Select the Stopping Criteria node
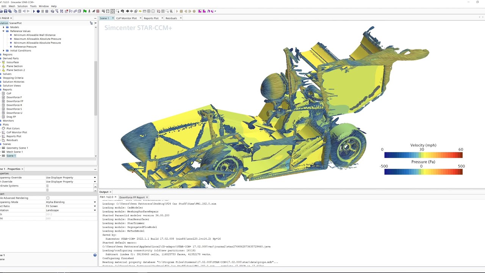Screen dimensions: 485x273 pyautogui.click(x=13, y=78)
